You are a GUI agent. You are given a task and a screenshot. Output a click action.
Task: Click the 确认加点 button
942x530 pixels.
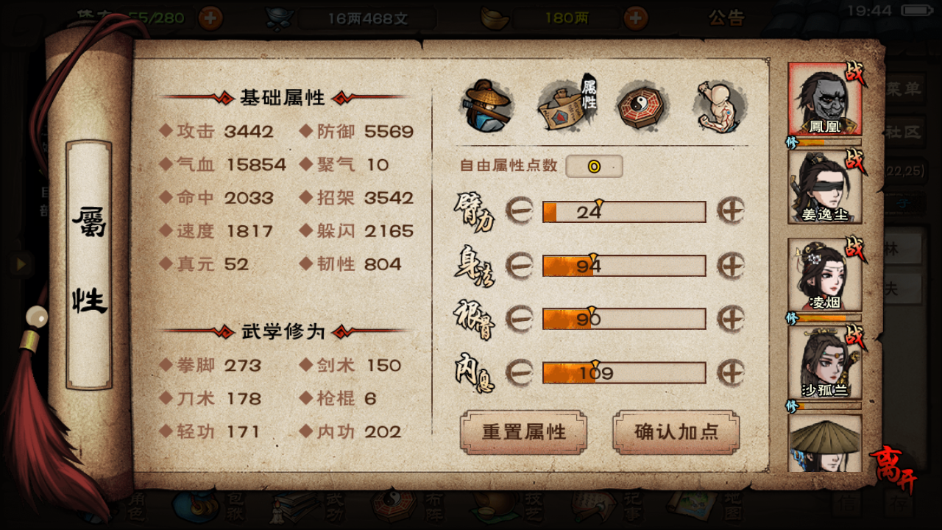pyautogui.click(x=676, y=432)
